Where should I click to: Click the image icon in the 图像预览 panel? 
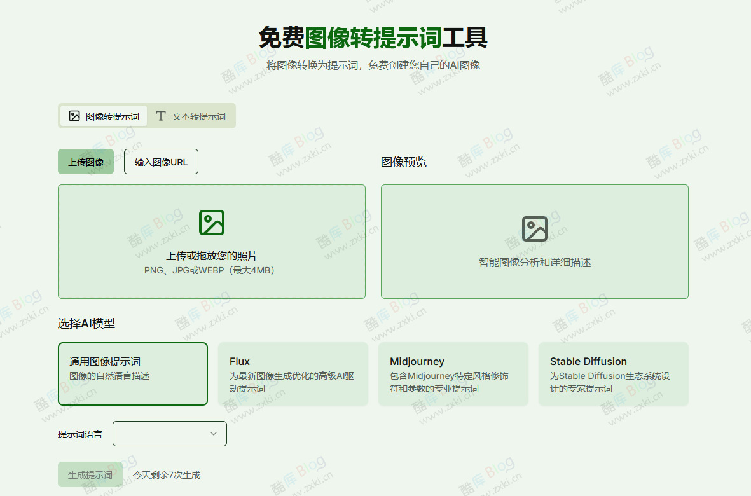click(534, 228)
